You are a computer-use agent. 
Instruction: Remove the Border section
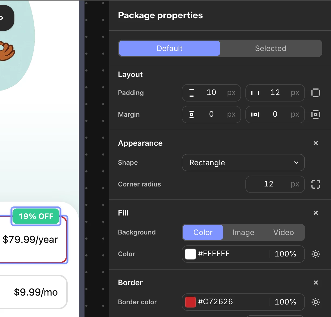(316, 283)
